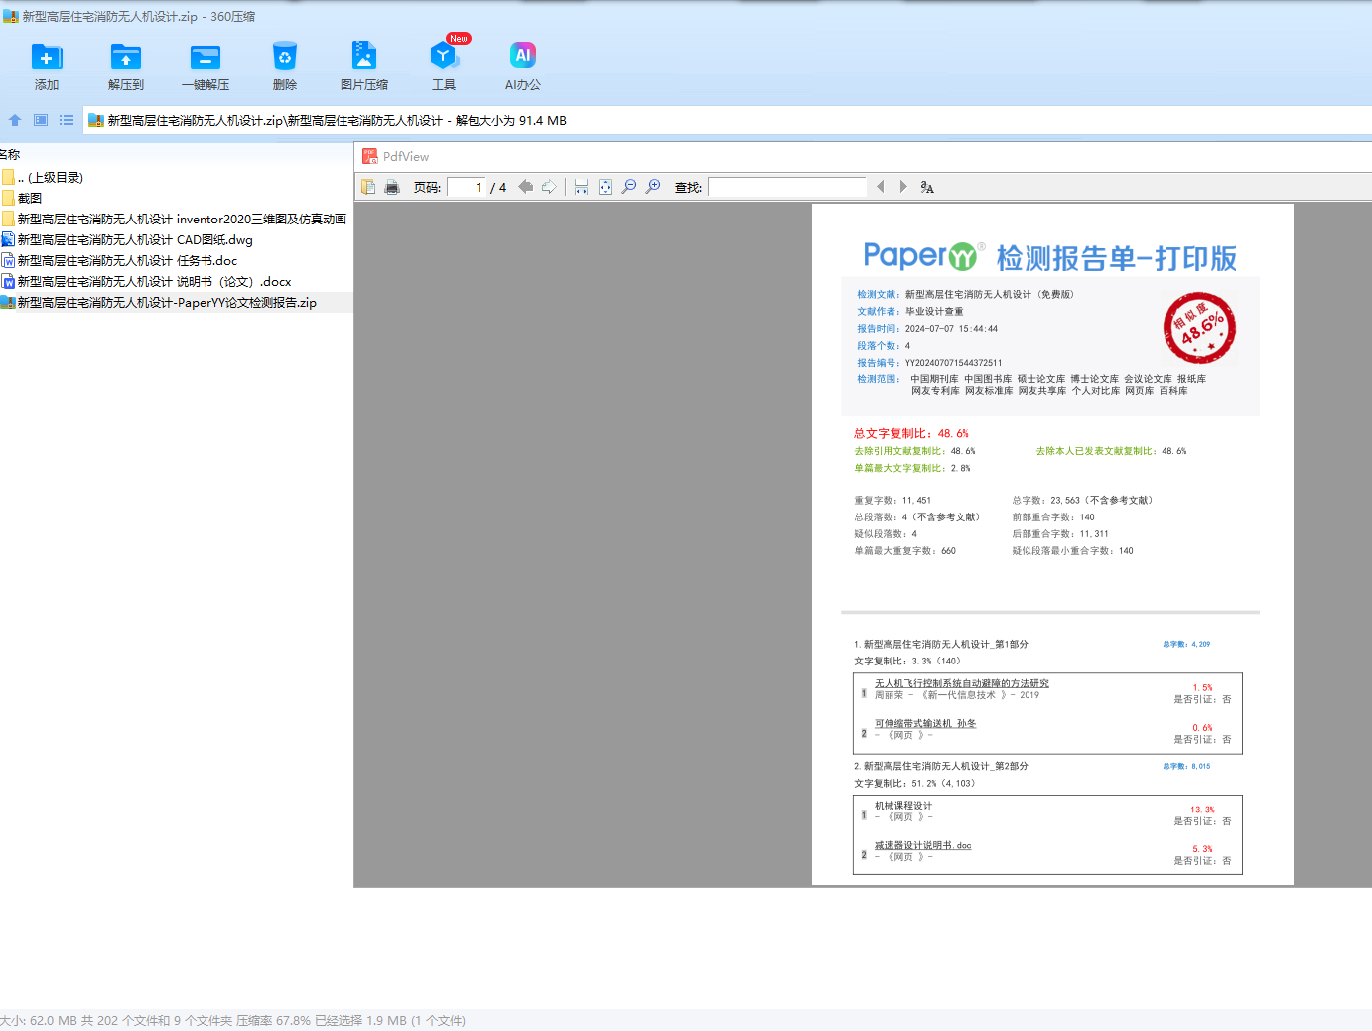Find the previous search match
This screenshot has height=1031, width=1372.
point(880,187)
